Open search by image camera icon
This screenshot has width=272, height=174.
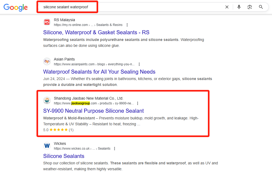pos(250,7)
